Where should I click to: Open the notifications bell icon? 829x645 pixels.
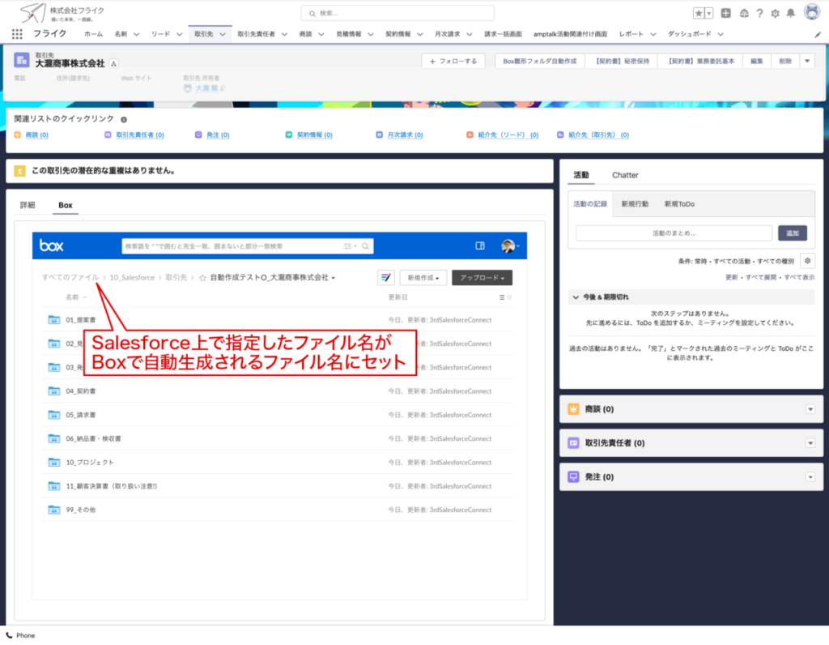[x=790, y=13]
